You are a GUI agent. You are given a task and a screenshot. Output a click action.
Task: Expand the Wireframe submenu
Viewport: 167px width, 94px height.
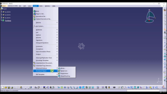coord(46,30)
